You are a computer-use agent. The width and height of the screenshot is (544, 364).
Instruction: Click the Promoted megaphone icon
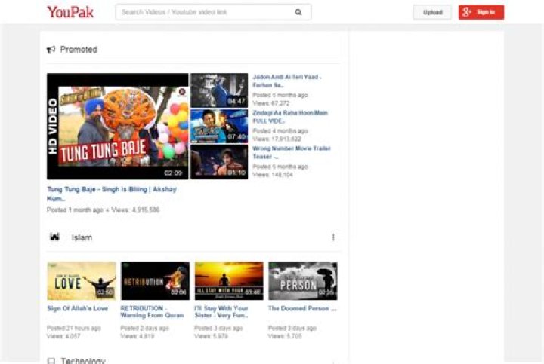[51, 50]
